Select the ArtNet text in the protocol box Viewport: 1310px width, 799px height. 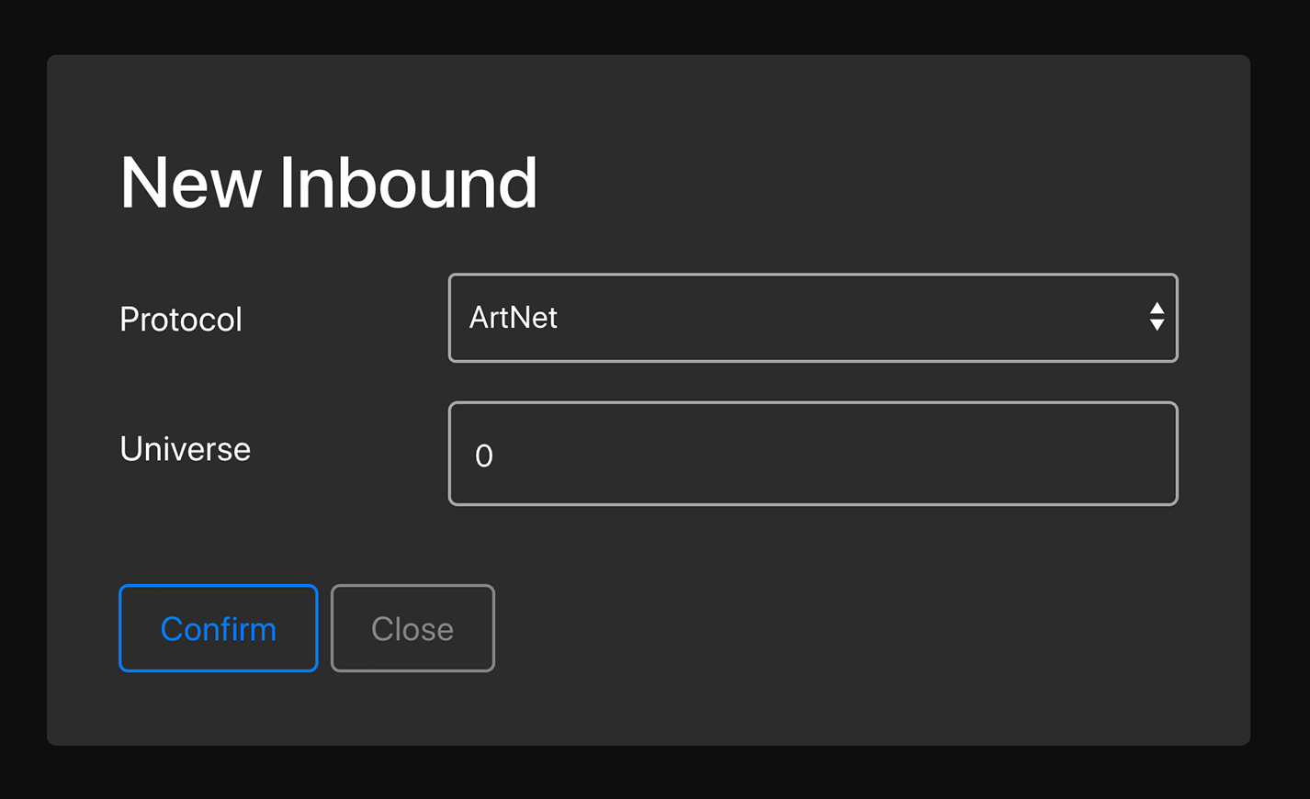point(513,318)
